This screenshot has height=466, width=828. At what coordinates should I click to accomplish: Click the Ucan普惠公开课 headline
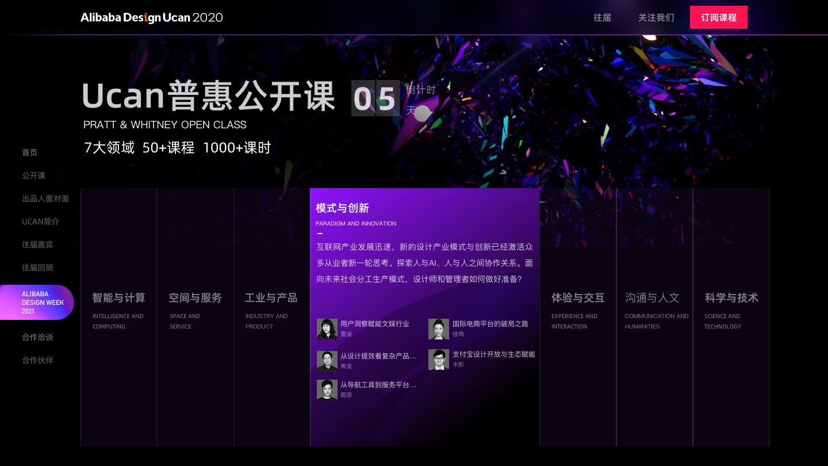click(209, 96)
